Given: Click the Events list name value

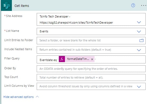Looking at the screenshot, I should (44, 31).
